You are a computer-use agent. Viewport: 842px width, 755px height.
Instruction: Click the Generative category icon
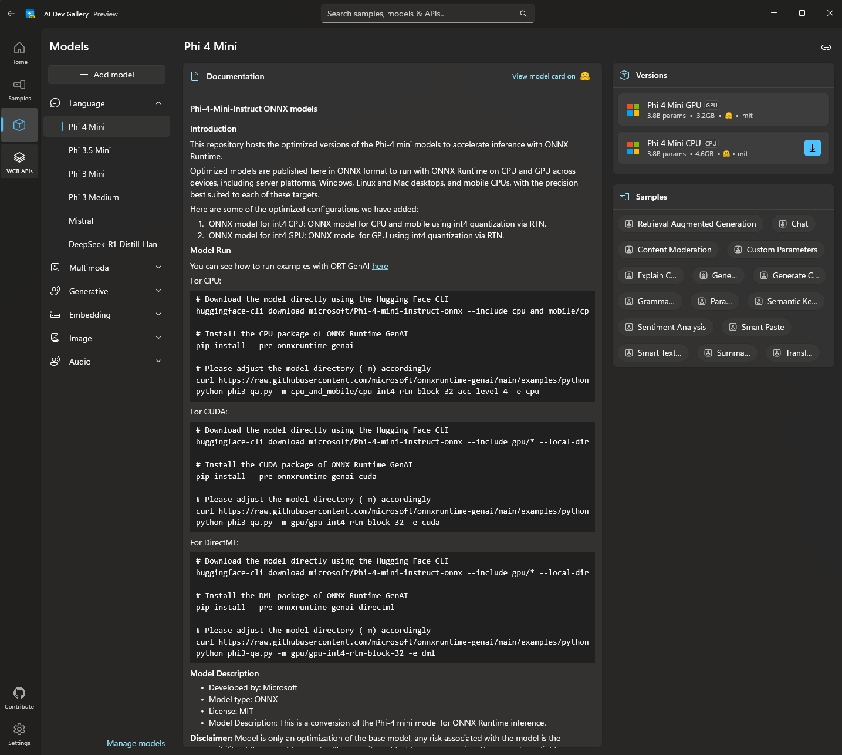[55, 291]
